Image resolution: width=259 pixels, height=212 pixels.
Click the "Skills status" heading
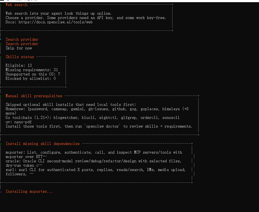coord(20,57)
